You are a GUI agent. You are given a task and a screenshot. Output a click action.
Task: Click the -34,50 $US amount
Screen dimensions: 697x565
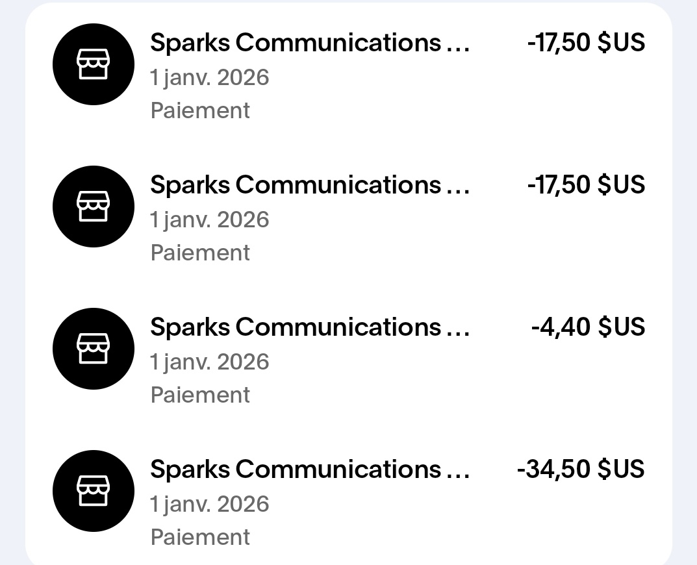click(x=581, y=469)
